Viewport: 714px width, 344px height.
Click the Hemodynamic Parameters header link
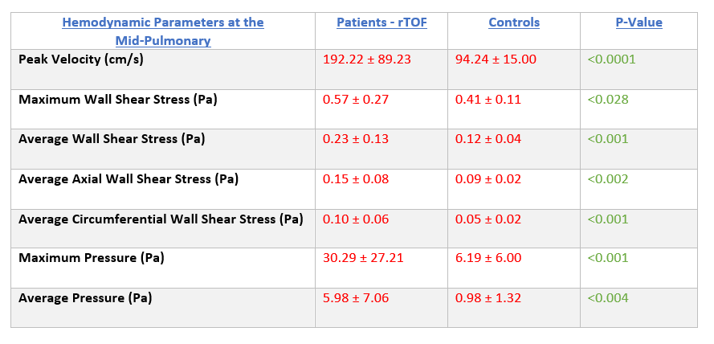tap(162, 31)
